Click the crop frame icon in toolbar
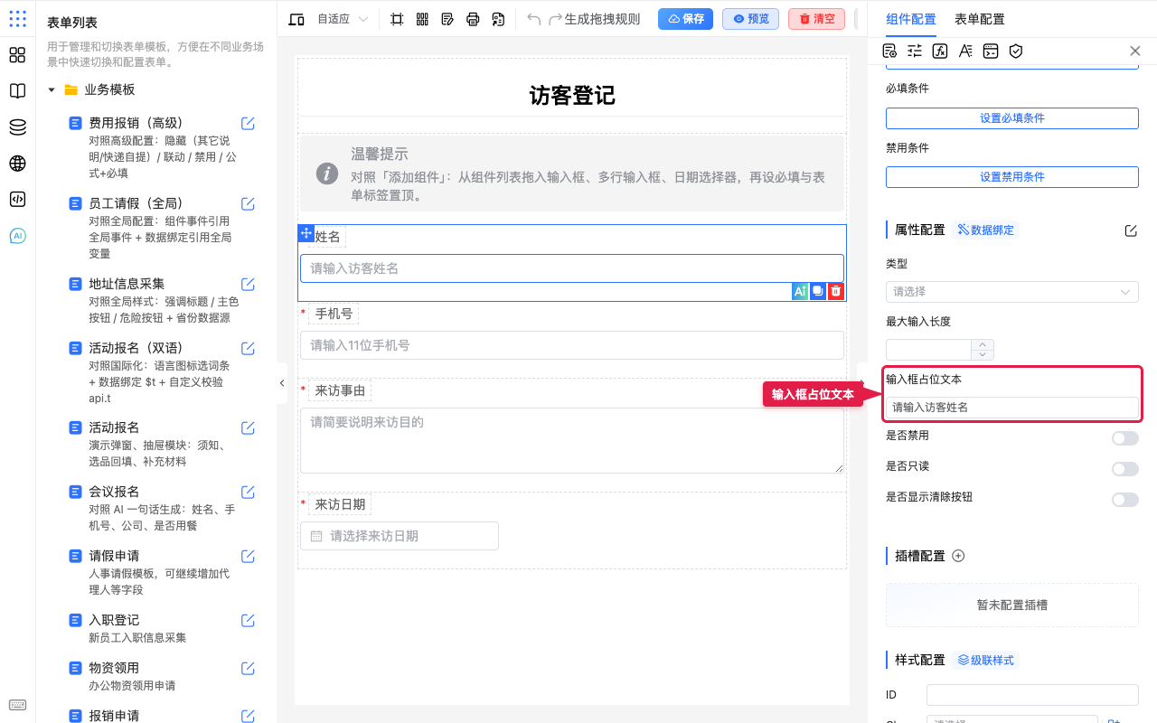Image resolution: width=1157 pixels, height=723 pixels. pos(397,19)
